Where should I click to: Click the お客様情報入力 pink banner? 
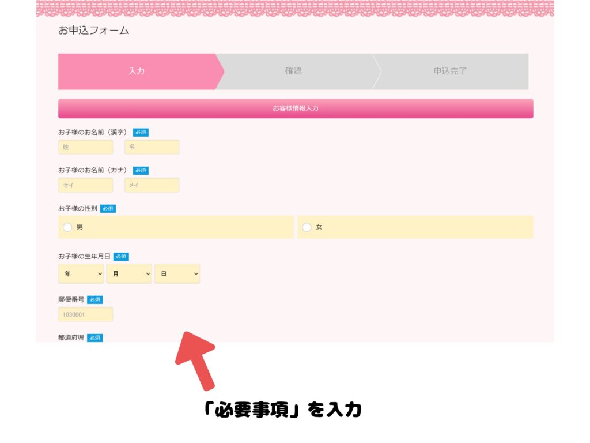[296, 108]
